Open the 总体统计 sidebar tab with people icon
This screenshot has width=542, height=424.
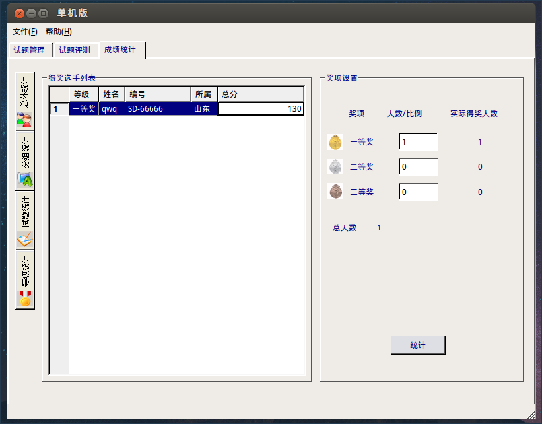pyautogui.click(x=25, y=102)
